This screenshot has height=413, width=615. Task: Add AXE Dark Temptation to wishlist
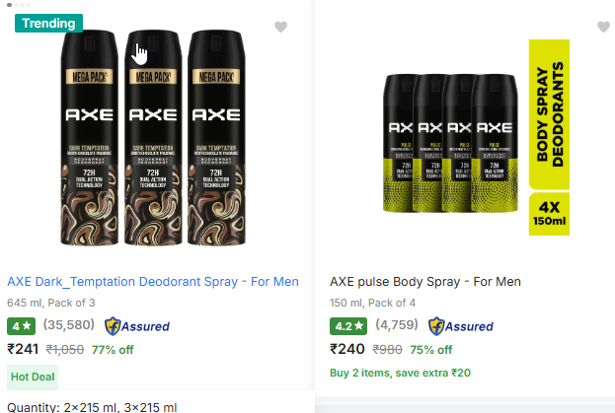click(281, 28)
